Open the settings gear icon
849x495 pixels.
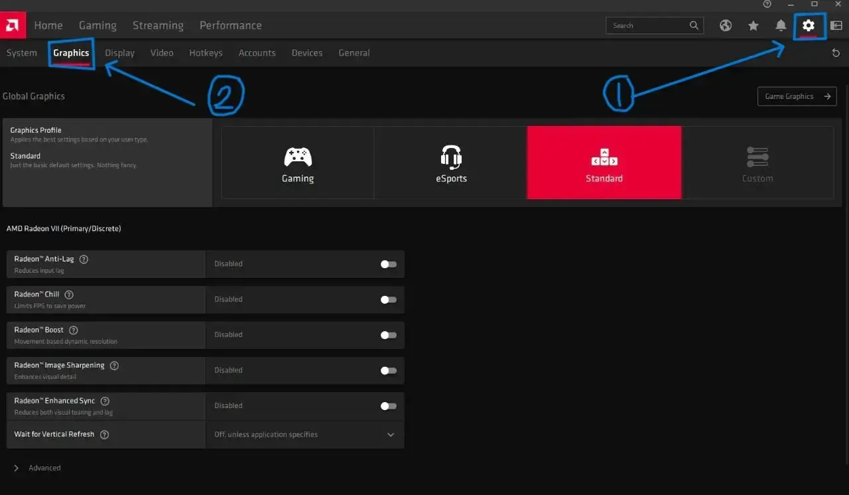[808, 25]
